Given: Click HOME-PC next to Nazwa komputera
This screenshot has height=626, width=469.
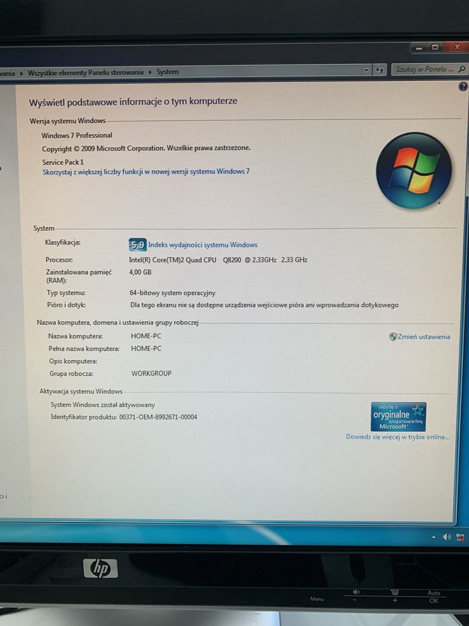Looking at the screenshot, I should click(x=146, y=336).
